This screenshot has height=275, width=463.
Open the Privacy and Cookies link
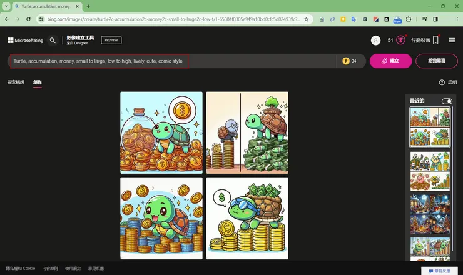[21, 269]
